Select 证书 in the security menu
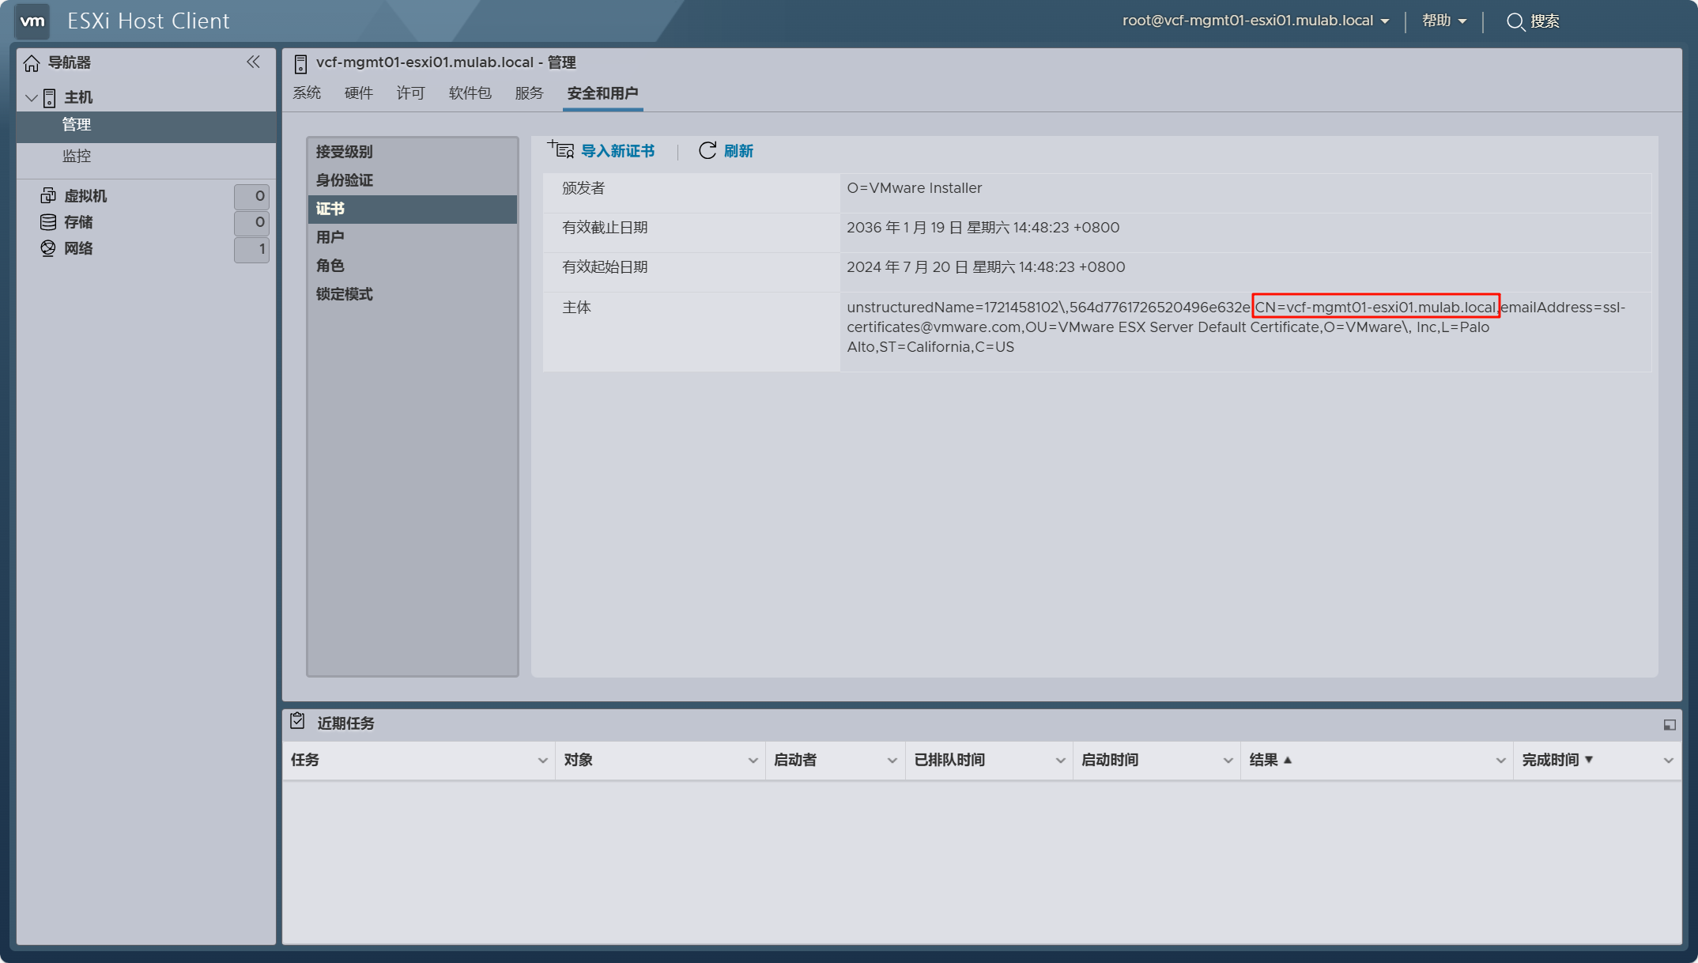 [x=413, y=209]
